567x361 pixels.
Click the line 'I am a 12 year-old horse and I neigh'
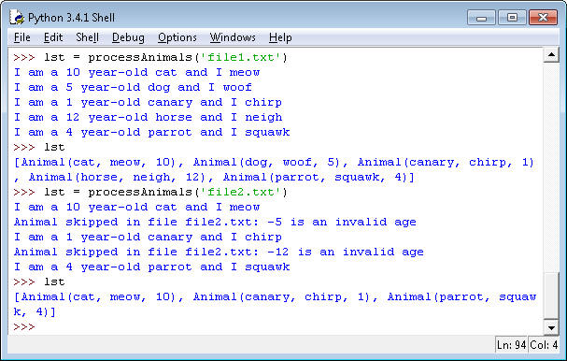[x=148, y=117]
